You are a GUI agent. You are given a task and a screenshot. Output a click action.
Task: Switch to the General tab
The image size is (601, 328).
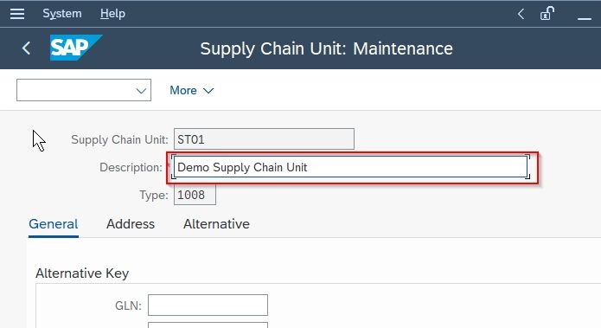(54, 223)
